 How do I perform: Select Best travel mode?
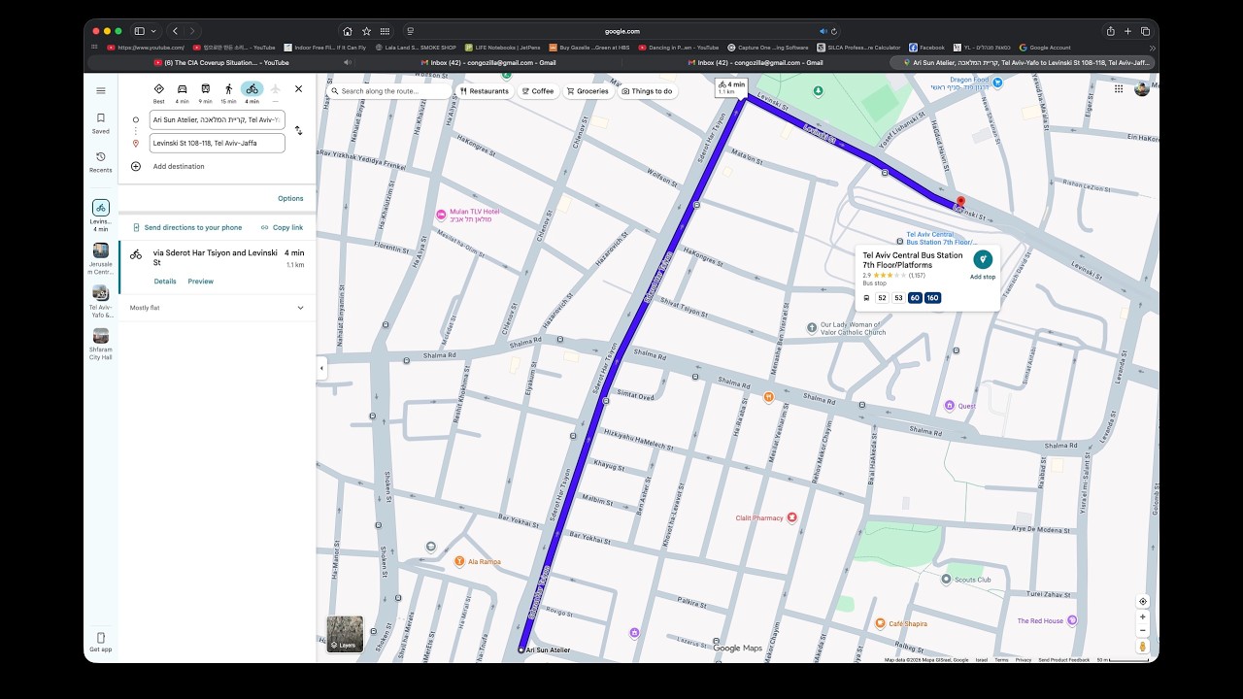[x=158, y=93]
